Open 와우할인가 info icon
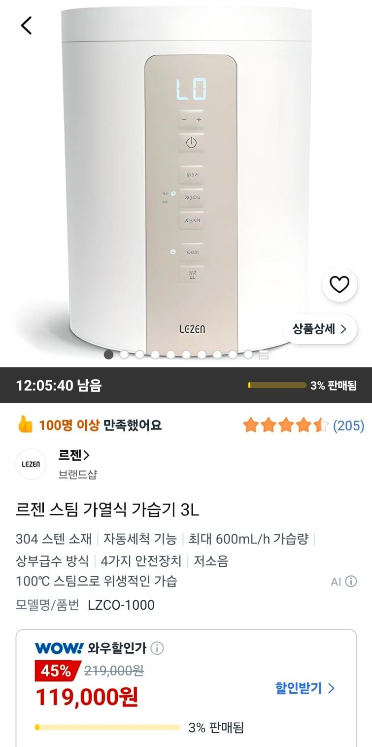The width and height of the screenshot is (372, 747). (x=157, y=648)
